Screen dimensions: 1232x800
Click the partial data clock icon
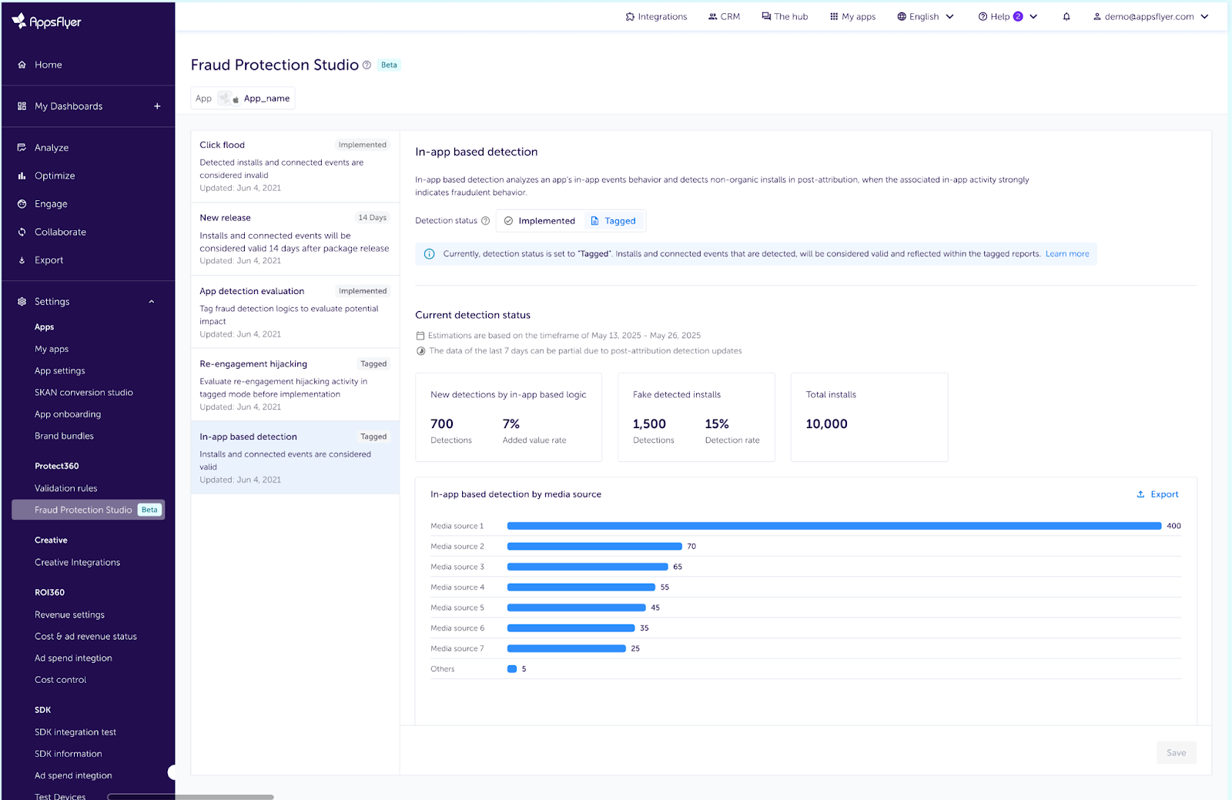click(x=420, y=351)
